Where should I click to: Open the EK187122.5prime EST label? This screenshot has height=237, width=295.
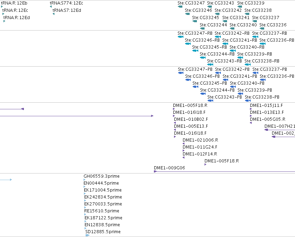tap(104, 218)
